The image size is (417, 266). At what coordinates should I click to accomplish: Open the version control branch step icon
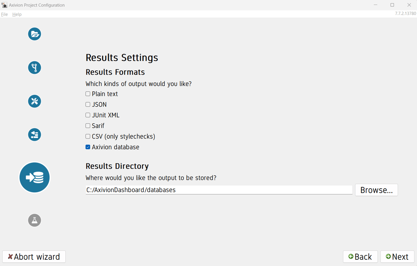click(x=34, y=67)
